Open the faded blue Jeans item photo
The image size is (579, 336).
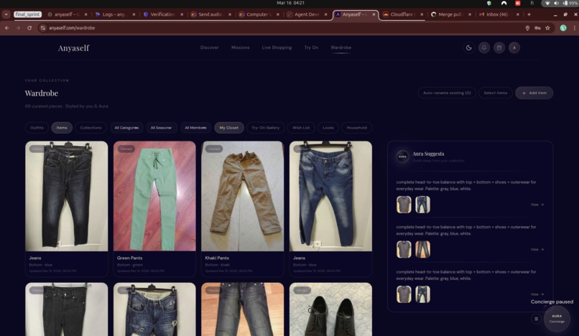[330, 196]
